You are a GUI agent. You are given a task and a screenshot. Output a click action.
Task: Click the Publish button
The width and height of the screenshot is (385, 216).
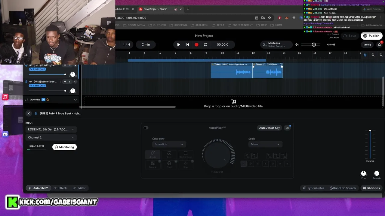click(371, 36)
